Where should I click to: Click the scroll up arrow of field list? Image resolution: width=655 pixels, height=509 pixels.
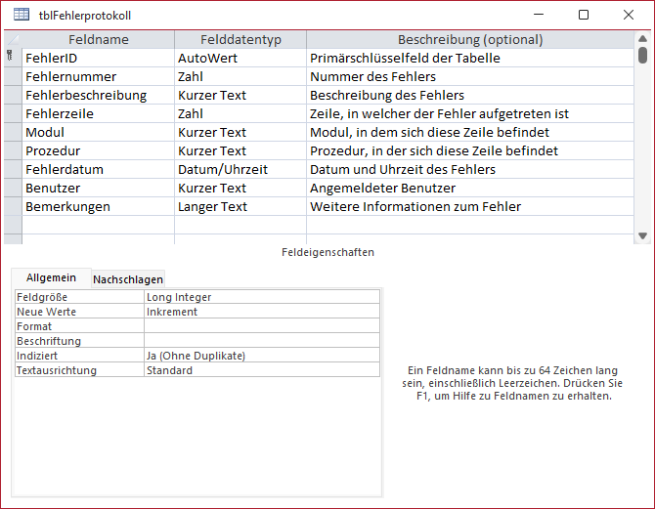click(x=642, y=39)
